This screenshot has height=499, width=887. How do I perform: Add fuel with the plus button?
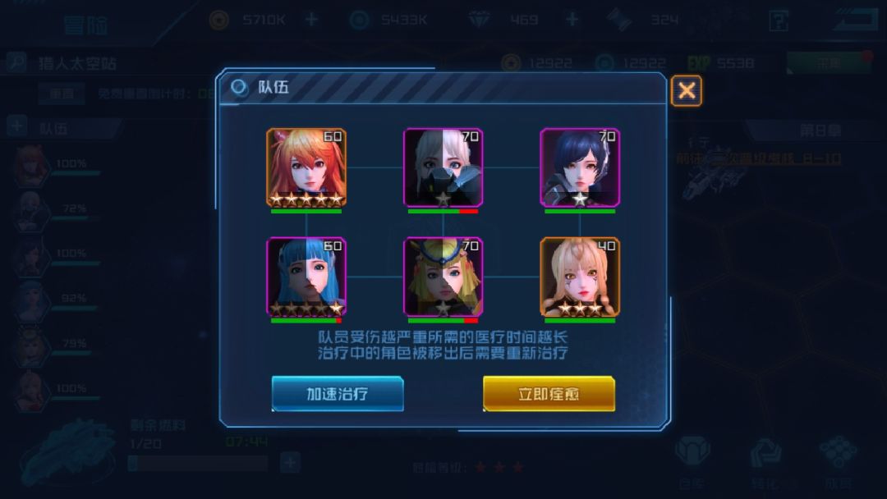point(290,463)
